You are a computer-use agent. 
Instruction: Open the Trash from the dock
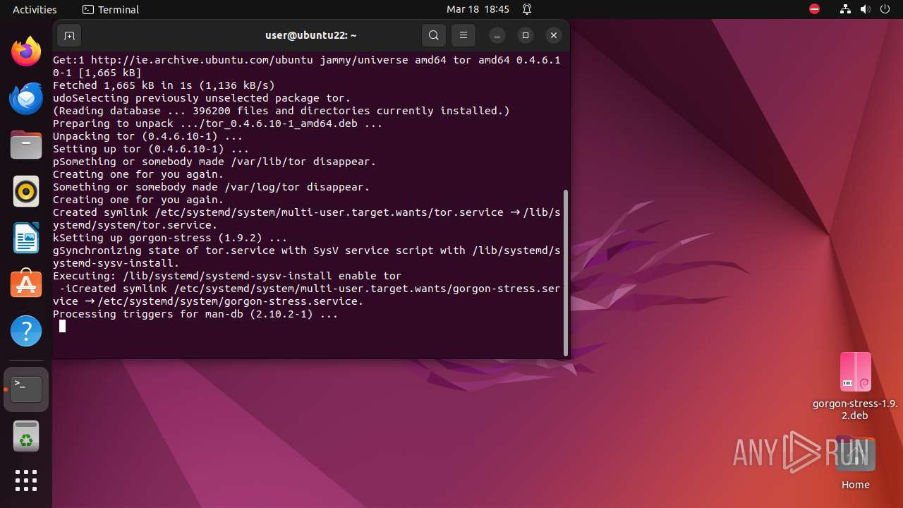coord(26,436)
